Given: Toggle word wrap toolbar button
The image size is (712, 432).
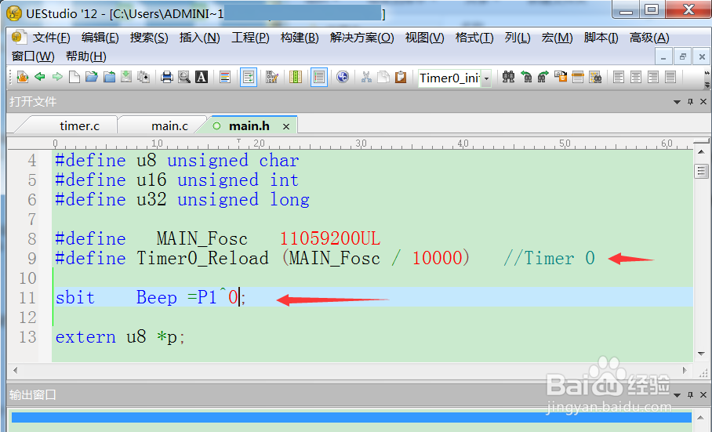Looking at the screenshot, I should (249, 77).
